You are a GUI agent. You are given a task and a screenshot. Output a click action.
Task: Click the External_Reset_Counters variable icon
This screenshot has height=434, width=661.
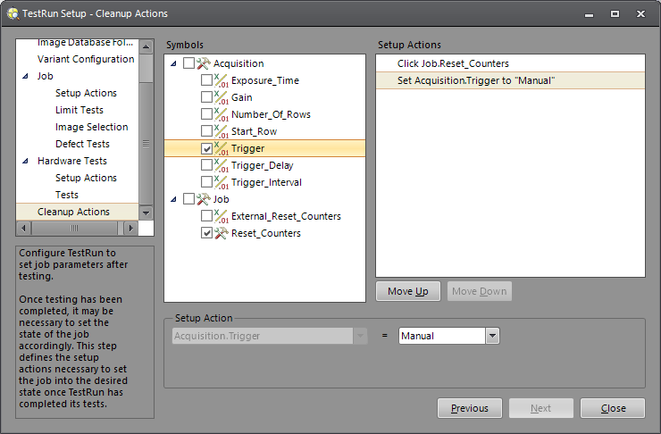point(222,216)
